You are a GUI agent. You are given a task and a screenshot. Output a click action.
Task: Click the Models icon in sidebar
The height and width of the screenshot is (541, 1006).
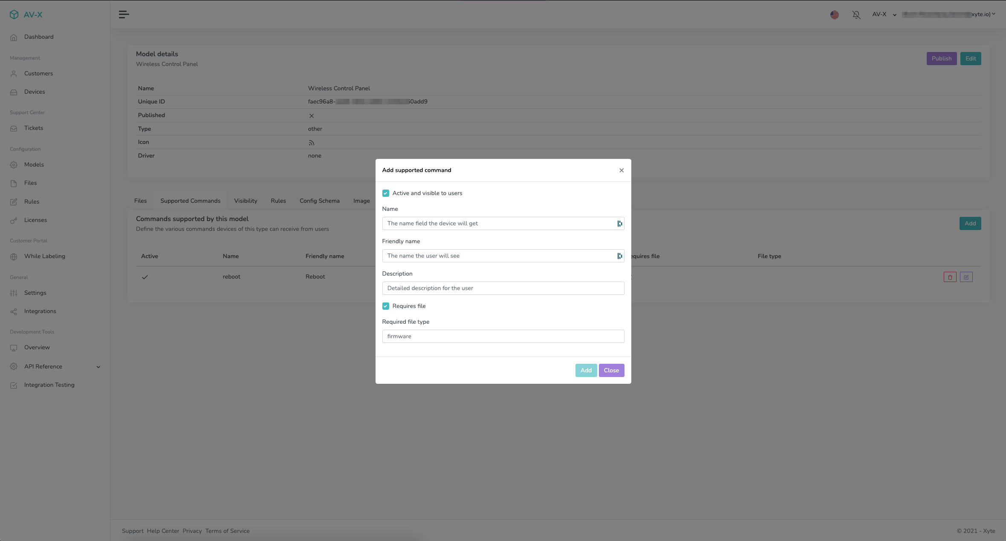click(x=13, y=164)
